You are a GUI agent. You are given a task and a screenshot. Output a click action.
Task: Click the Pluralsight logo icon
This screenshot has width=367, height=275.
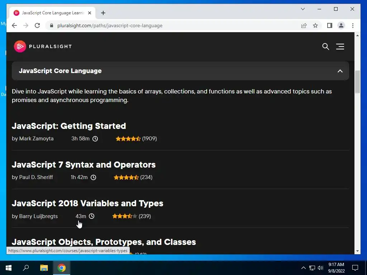20,46
